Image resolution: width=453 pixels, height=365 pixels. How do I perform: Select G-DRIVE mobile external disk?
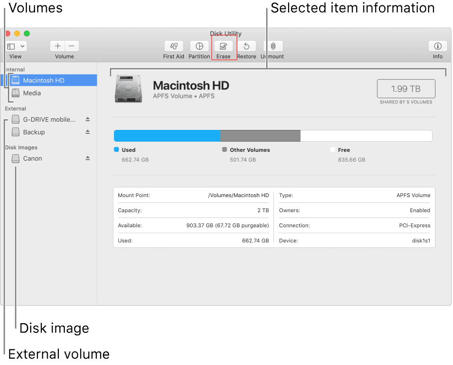[x=49, y=119]
